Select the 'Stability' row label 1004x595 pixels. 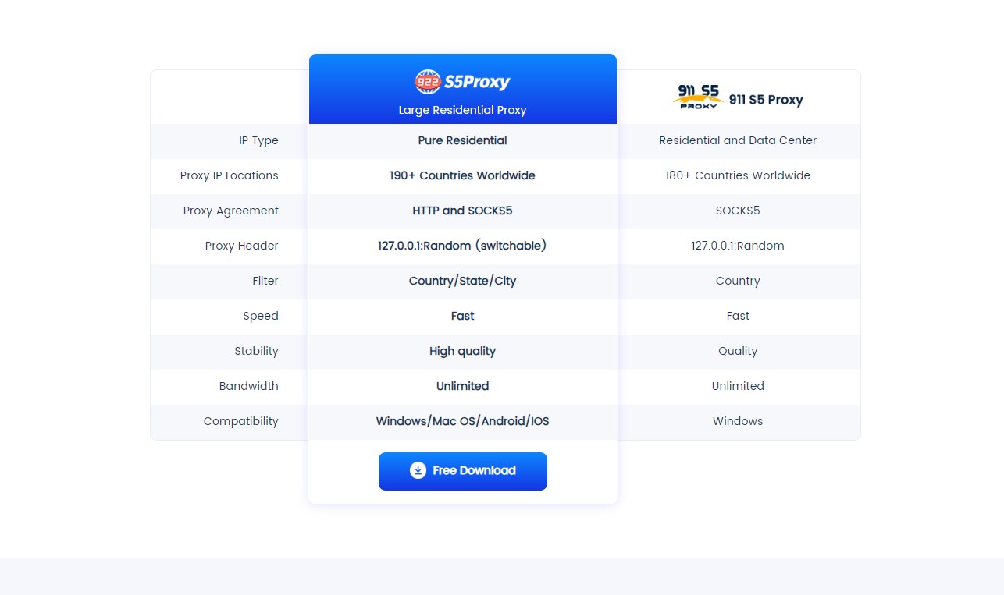[256, 351]
